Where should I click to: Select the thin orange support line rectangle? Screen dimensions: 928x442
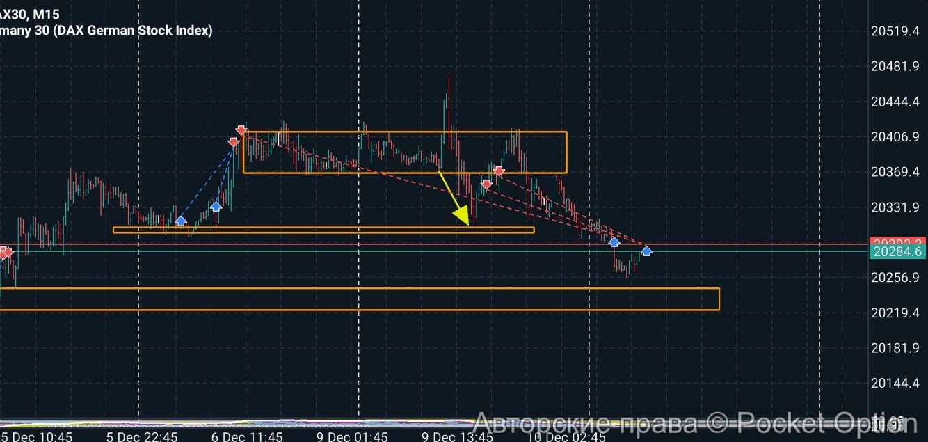[x=323, y=228]
